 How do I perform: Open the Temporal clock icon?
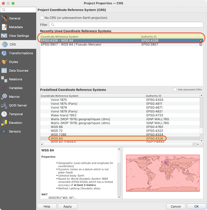click(x=4, y=114)
